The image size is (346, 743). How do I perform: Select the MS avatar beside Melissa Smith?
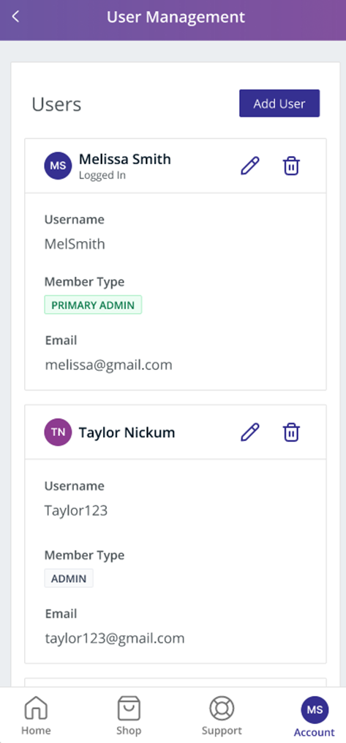click(x=58, y=166)
